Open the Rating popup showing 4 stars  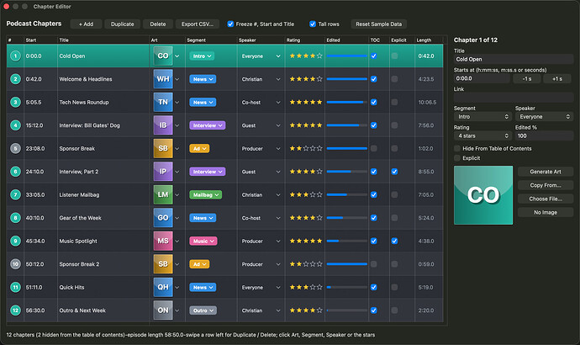tap(482, 135)
